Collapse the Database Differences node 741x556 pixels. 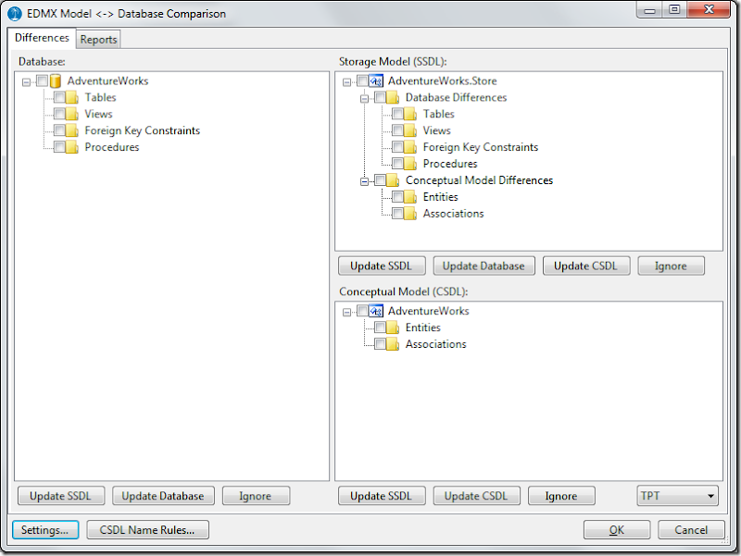[364, 99]
